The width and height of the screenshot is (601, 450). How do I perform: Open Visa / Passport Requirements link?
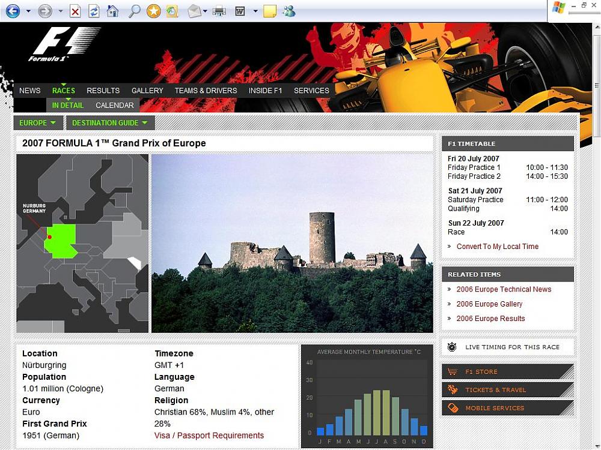click(x=209, y=436)
